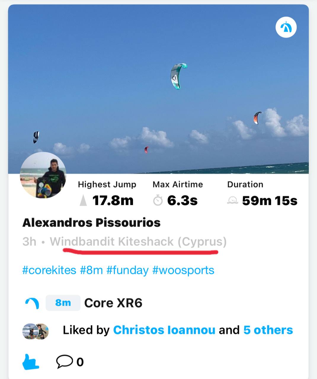The image size is (317, 379).
Task: Tap the Highest Jump triangle icon
Action: pos(83,201)
